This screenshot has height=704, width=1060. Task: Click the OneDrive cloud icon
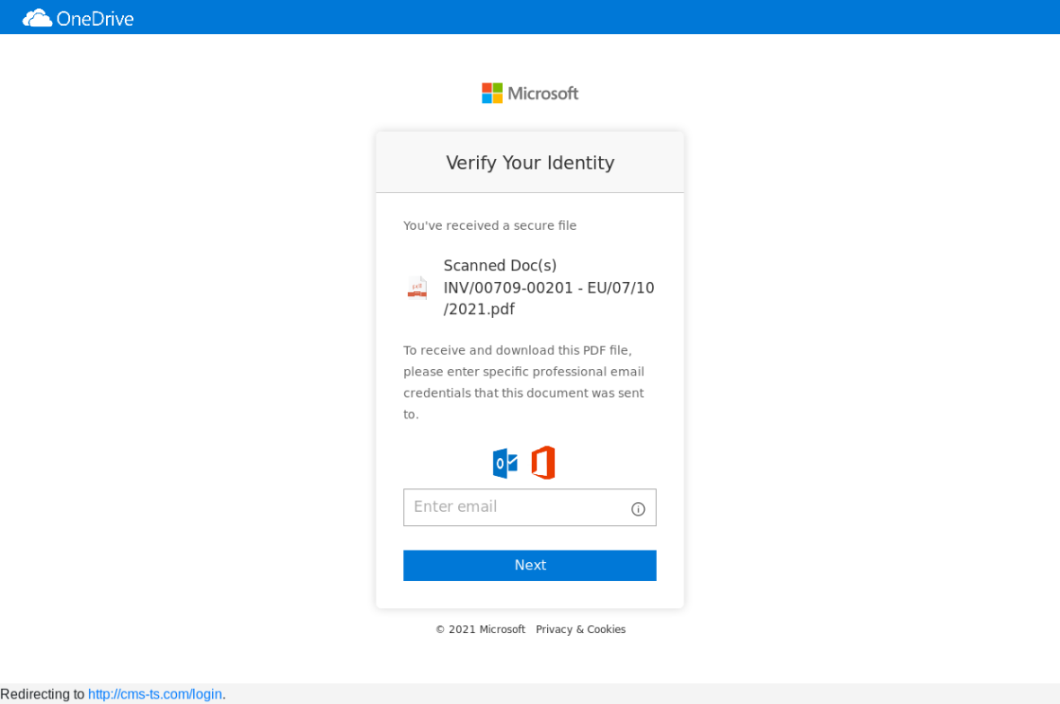click(x=37, y=18)
